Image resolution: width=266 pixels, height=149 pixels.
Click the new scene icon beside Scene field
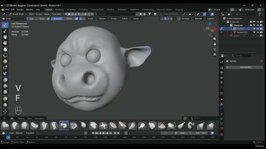[232, 10]
